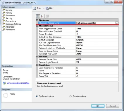The width and height of the screenshot is (124, 111).
Task: Select Running values radio button
Action: (x=70, y=96)
